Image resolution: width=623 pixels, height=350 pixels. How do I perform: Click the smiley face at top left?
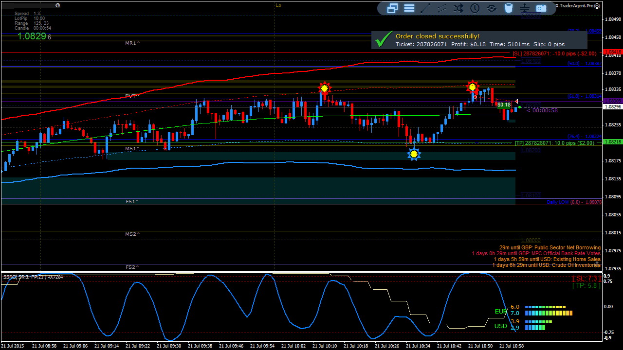(58, 5)
